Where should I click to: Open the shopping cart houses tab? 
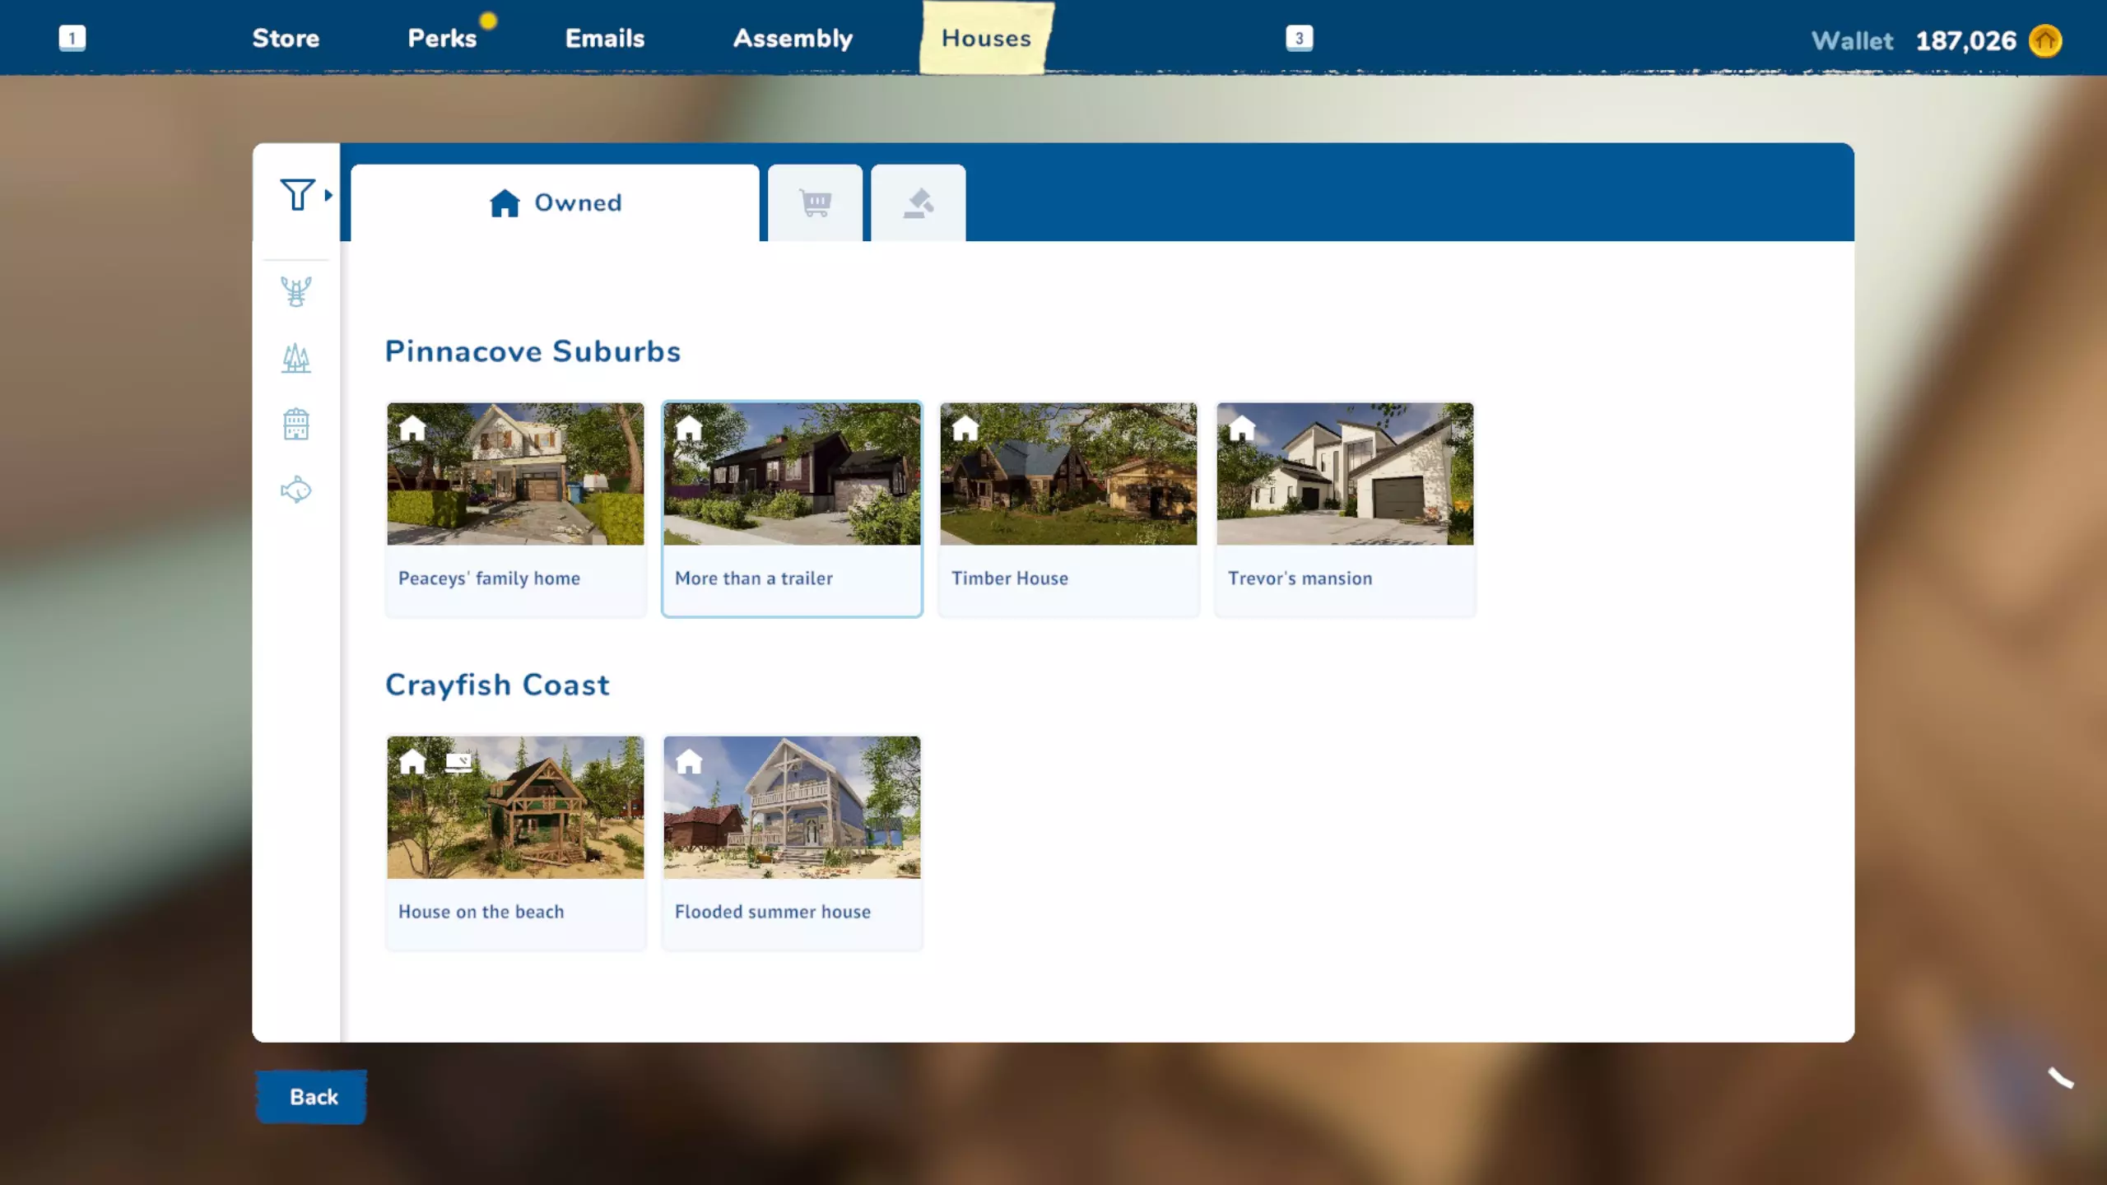point(815,202)
